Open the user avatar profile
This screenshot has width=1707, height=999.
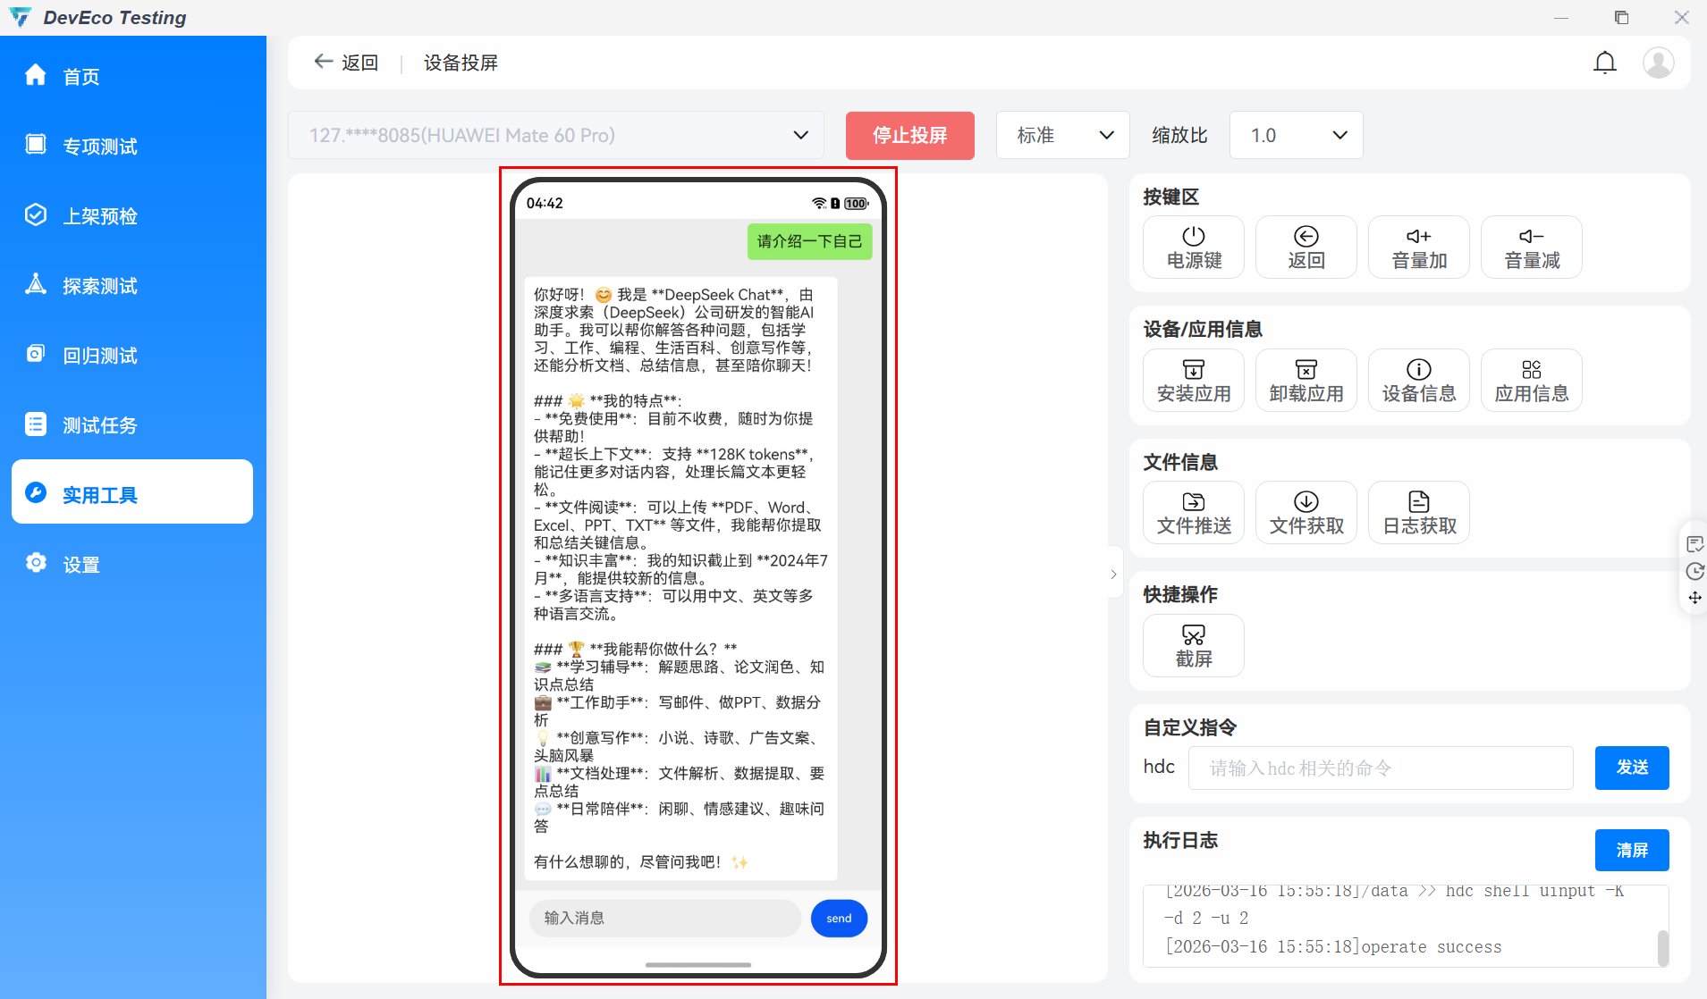pos(1659,63)
